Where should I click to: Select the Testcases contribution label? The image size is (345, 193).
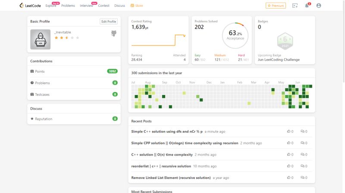[x=42, y=95]
